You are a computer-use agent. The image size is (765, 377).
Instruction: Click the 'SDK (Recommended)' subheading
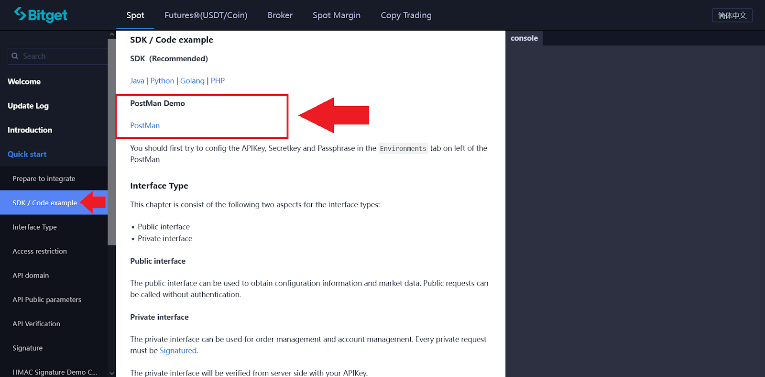[x=169, y=58]
